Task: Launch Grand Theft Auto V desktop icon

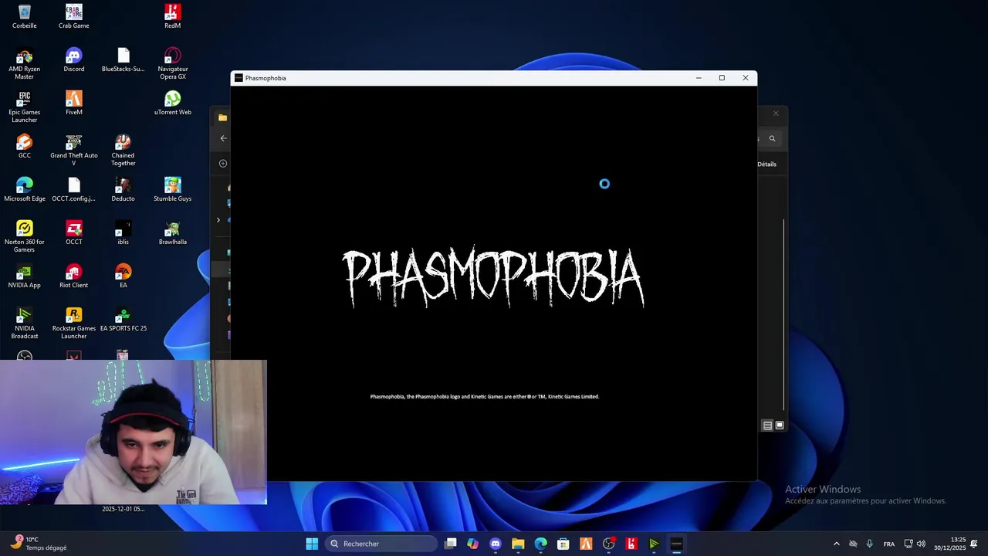Action: [x=73, y=150]
